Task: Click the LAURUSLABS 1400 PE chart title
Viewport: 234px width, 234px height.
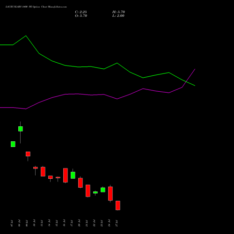Action: [x=36, y=7]
